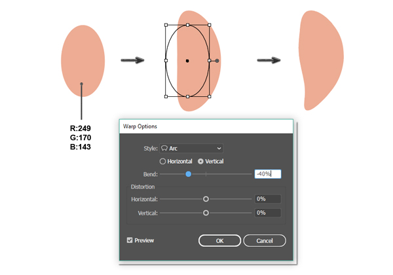Click the Warp Options title bar
This screenshot has width=393, height=275.
(206, 126)
